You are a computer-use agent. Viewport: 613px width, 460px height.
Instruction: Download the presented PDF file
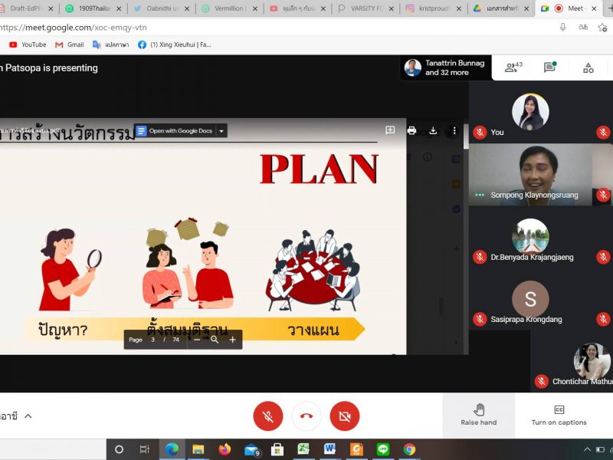click(x=433, y=131)
